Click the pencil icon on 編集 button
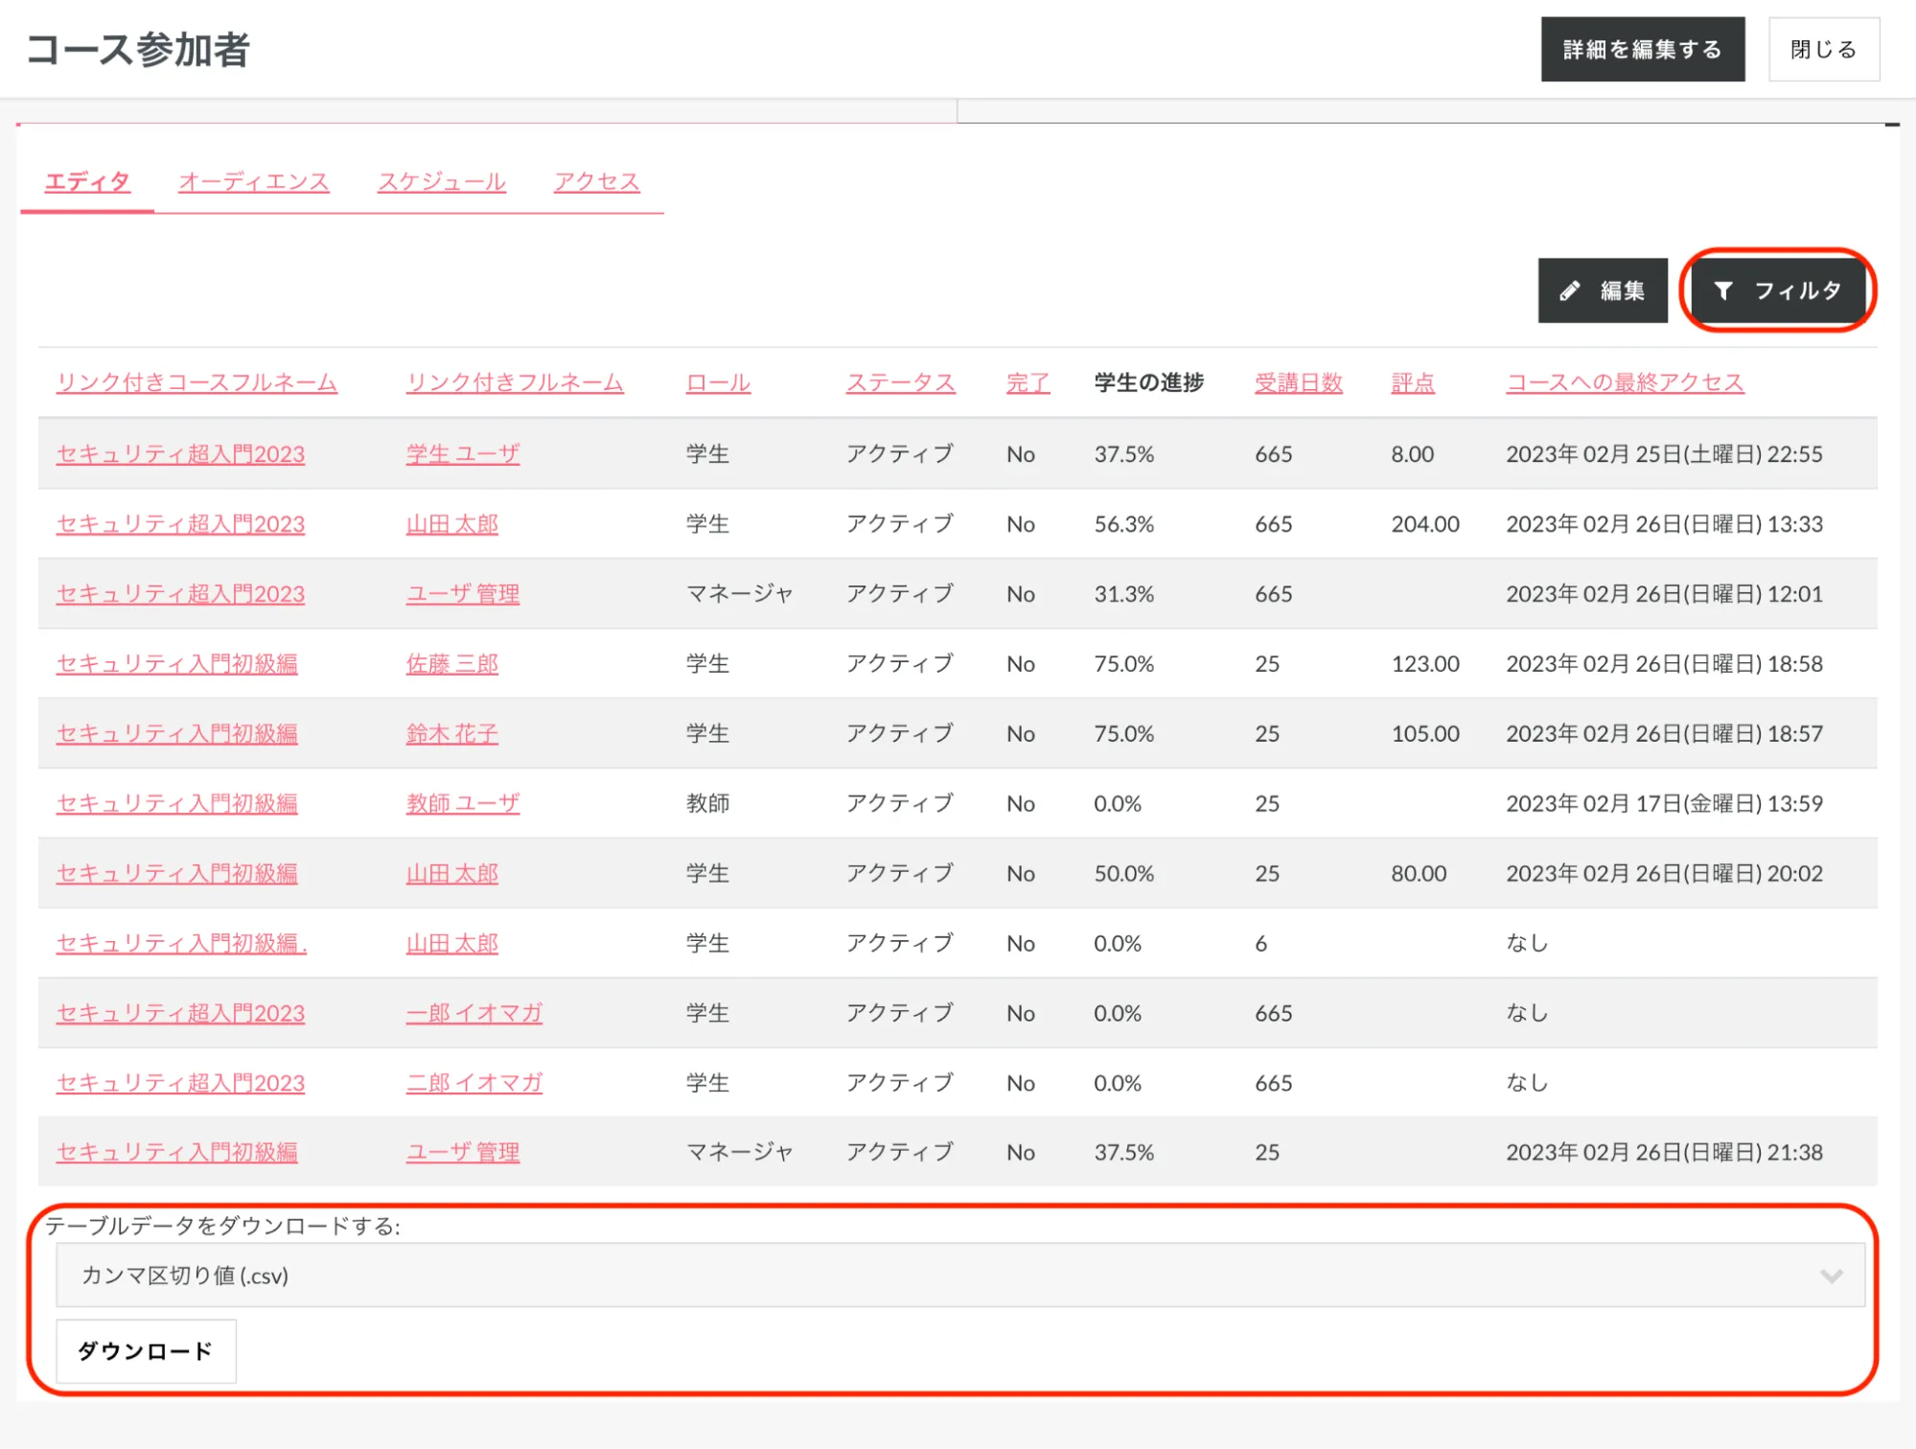 (x=1569, y=290)
